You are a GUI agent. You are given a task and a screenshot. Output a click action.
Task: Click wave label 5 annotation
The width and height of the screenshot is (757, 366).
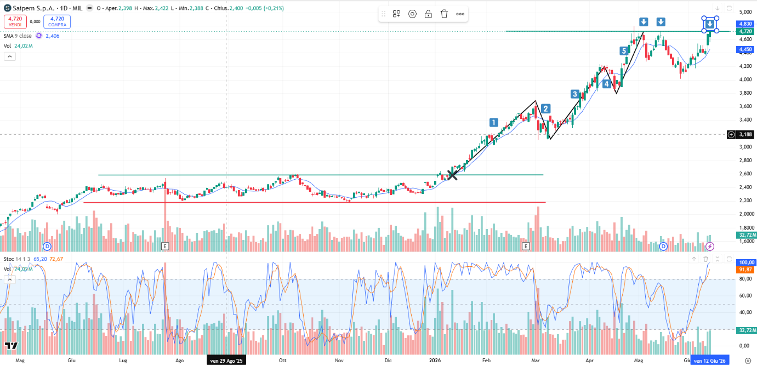pos(624,51)
